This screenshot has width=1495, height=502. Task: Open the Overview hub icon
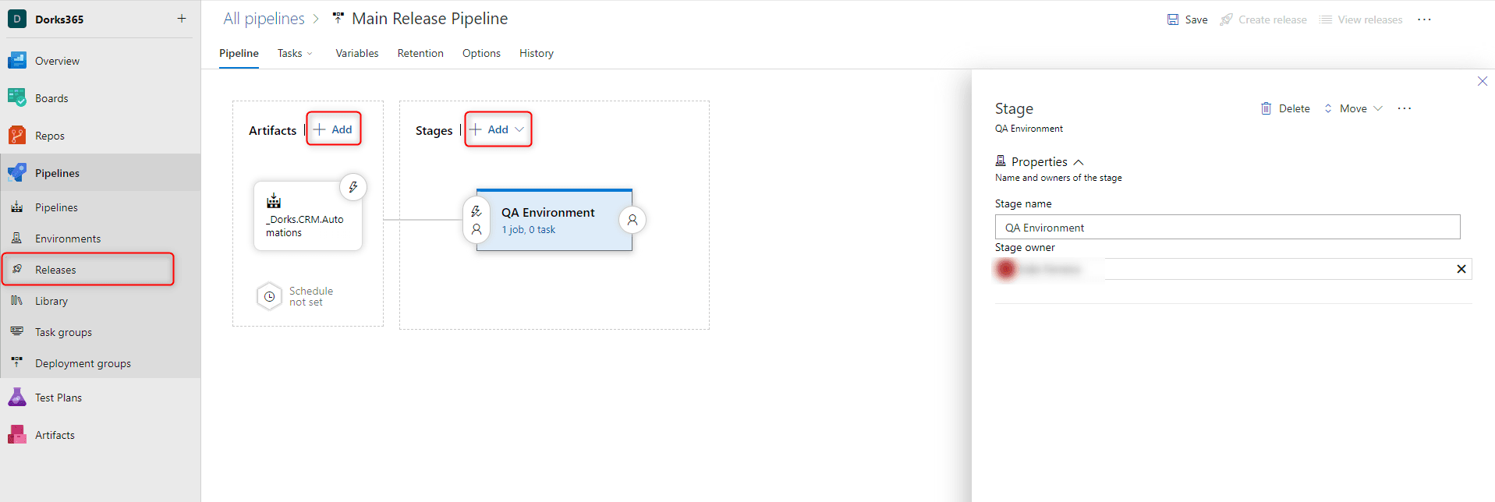(x=17, y=60)
